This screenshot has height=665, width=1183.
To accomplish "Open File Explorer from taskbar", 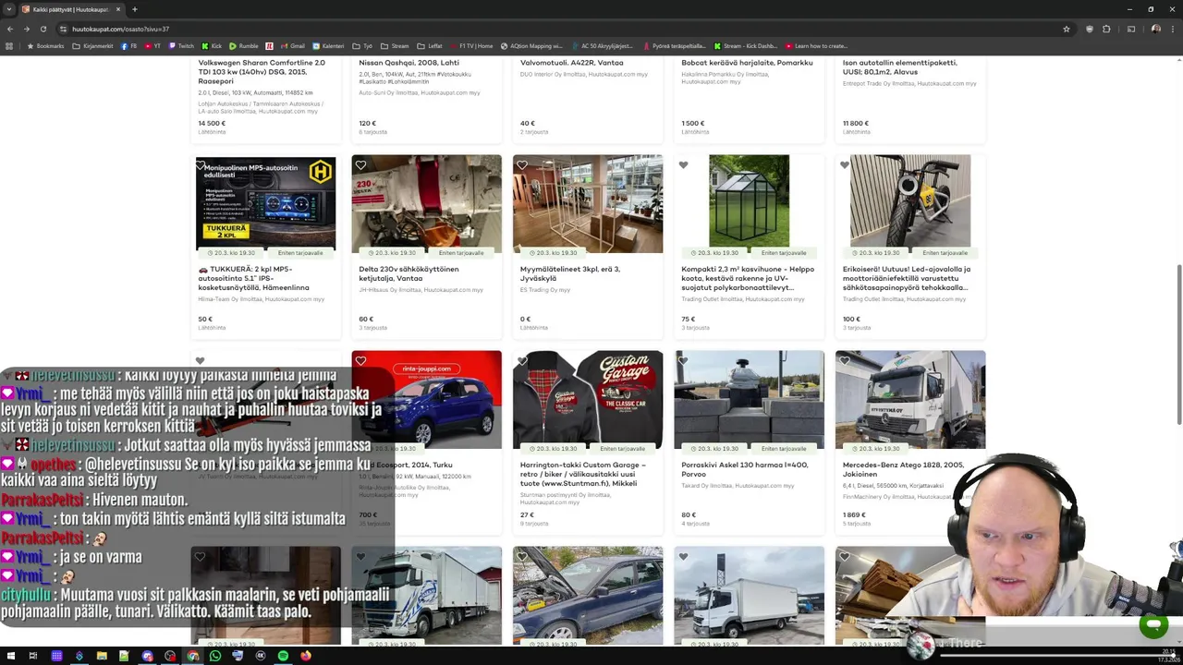I will tap(102, 656).
